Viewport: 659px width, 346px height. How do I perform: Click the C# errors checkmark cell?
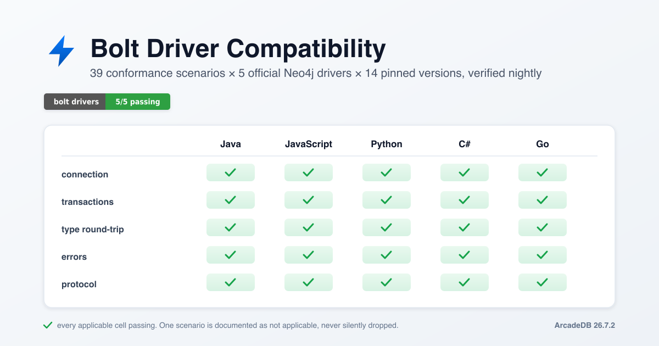[465, 255]
